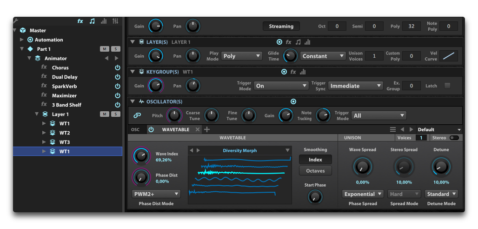Mute Layer 1 with its M button

[105, 114]
